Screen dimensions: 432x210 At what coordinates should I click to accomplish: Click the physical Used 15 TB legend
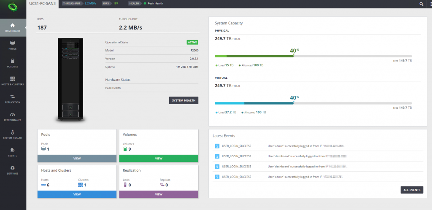[224, 65]
